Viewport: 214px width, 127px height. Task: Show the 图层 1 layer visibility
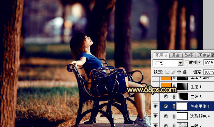pos(156,86)
